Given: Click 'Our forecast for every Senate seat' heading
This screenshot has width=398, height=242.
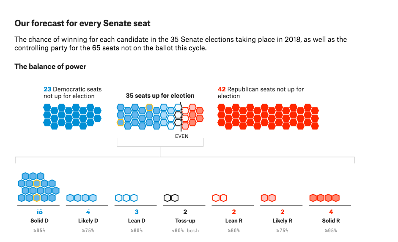Looking at the screenshot, I should tap(82, 23).
